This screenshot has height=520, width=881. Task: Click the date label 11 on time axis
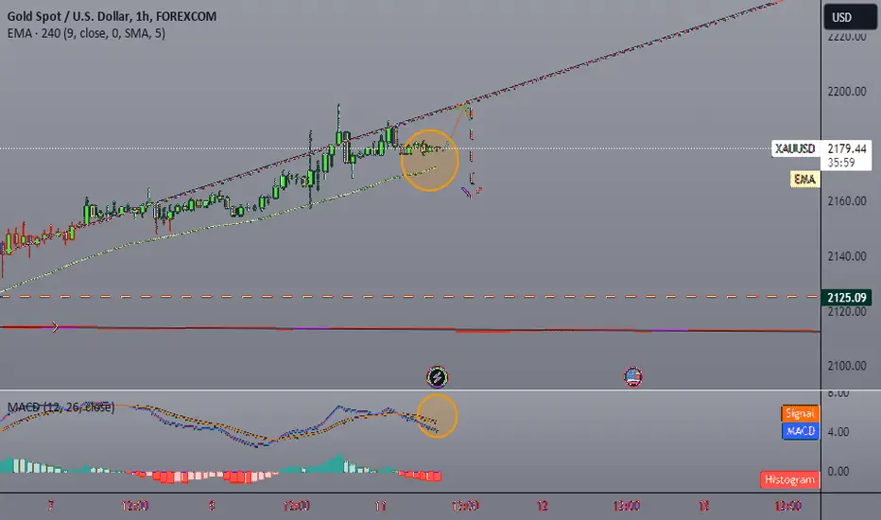tap(380, 506)
